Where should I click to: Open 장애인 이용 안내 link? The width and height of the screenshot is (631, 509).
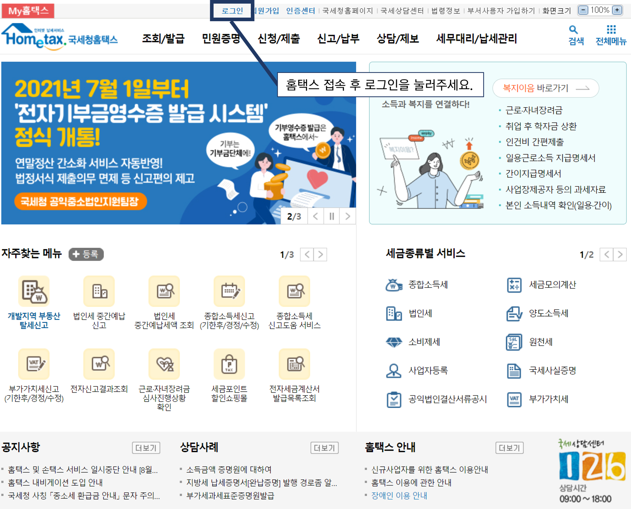point(399,496)
